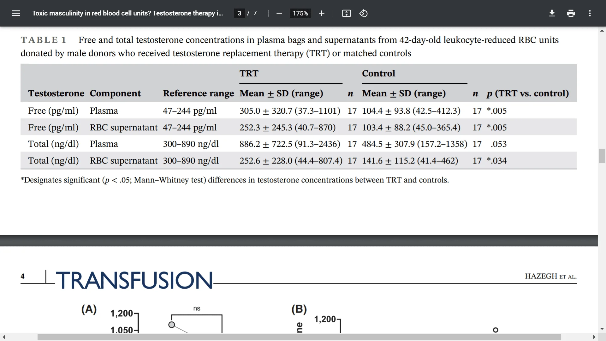Click the Control column group header
This screenshot has width=606, height=341.
(378, 73)
